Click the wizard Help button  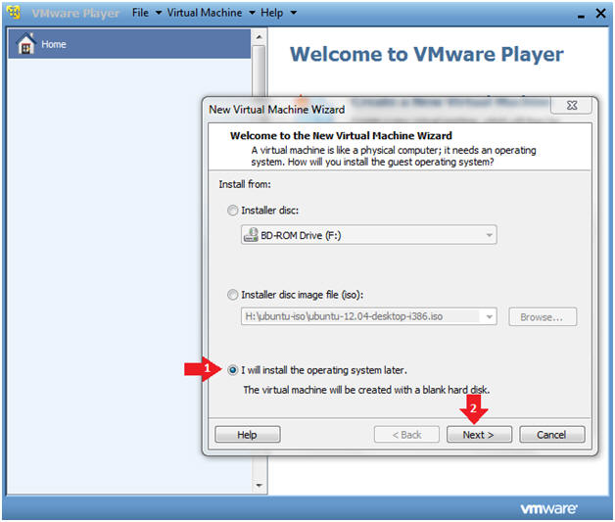248,435
